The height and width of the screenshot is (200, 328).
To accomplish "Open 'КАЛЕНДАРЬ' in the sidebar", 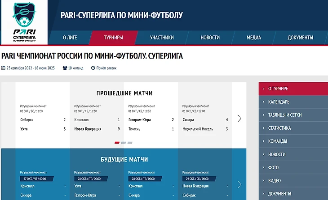I will point(293,102).
